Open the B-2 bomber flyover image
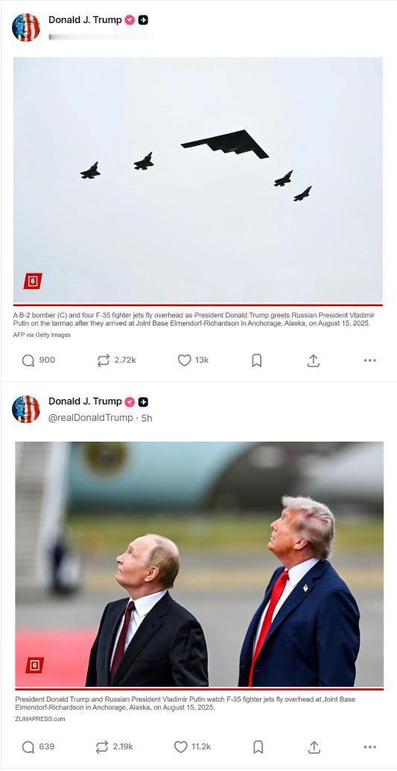Screen dimensions: 397x771 198,180
